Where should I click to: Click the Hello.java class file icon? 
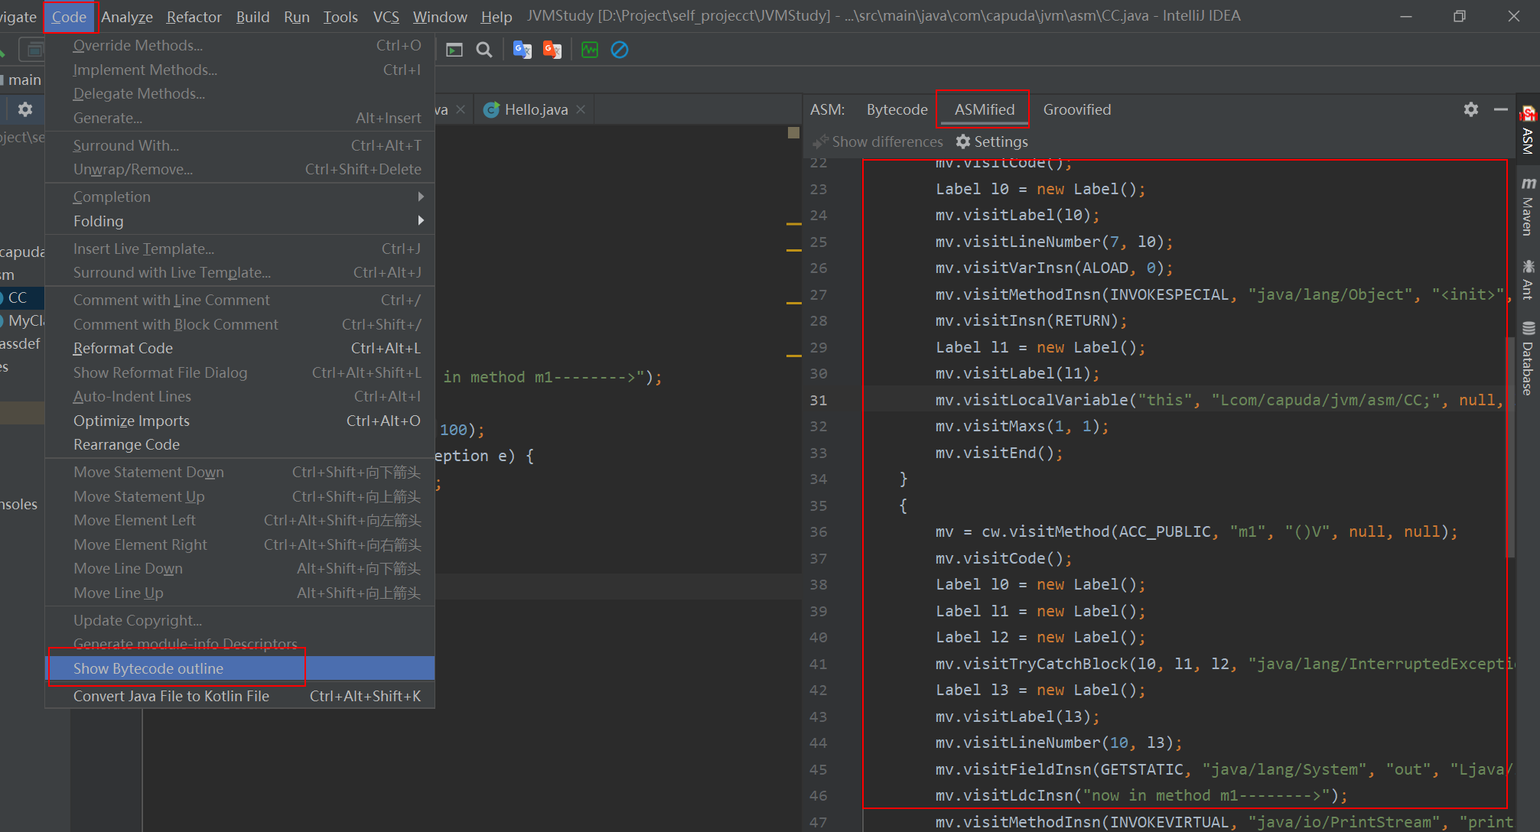point(492,109)
